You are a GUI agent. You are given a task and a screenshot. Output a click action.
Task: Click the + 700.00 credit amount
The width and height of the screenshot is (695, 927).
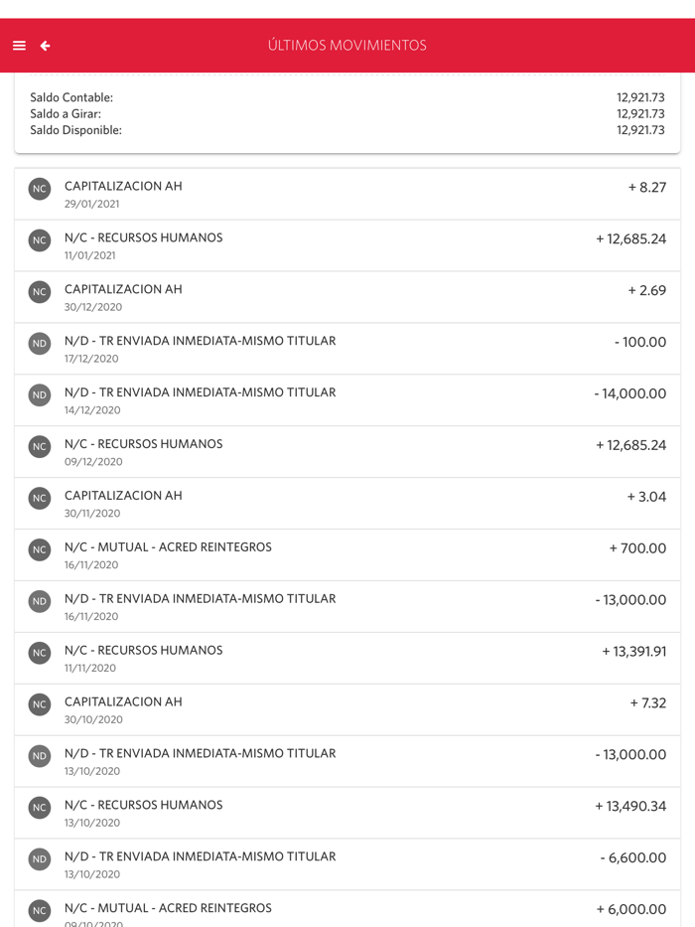638,546
